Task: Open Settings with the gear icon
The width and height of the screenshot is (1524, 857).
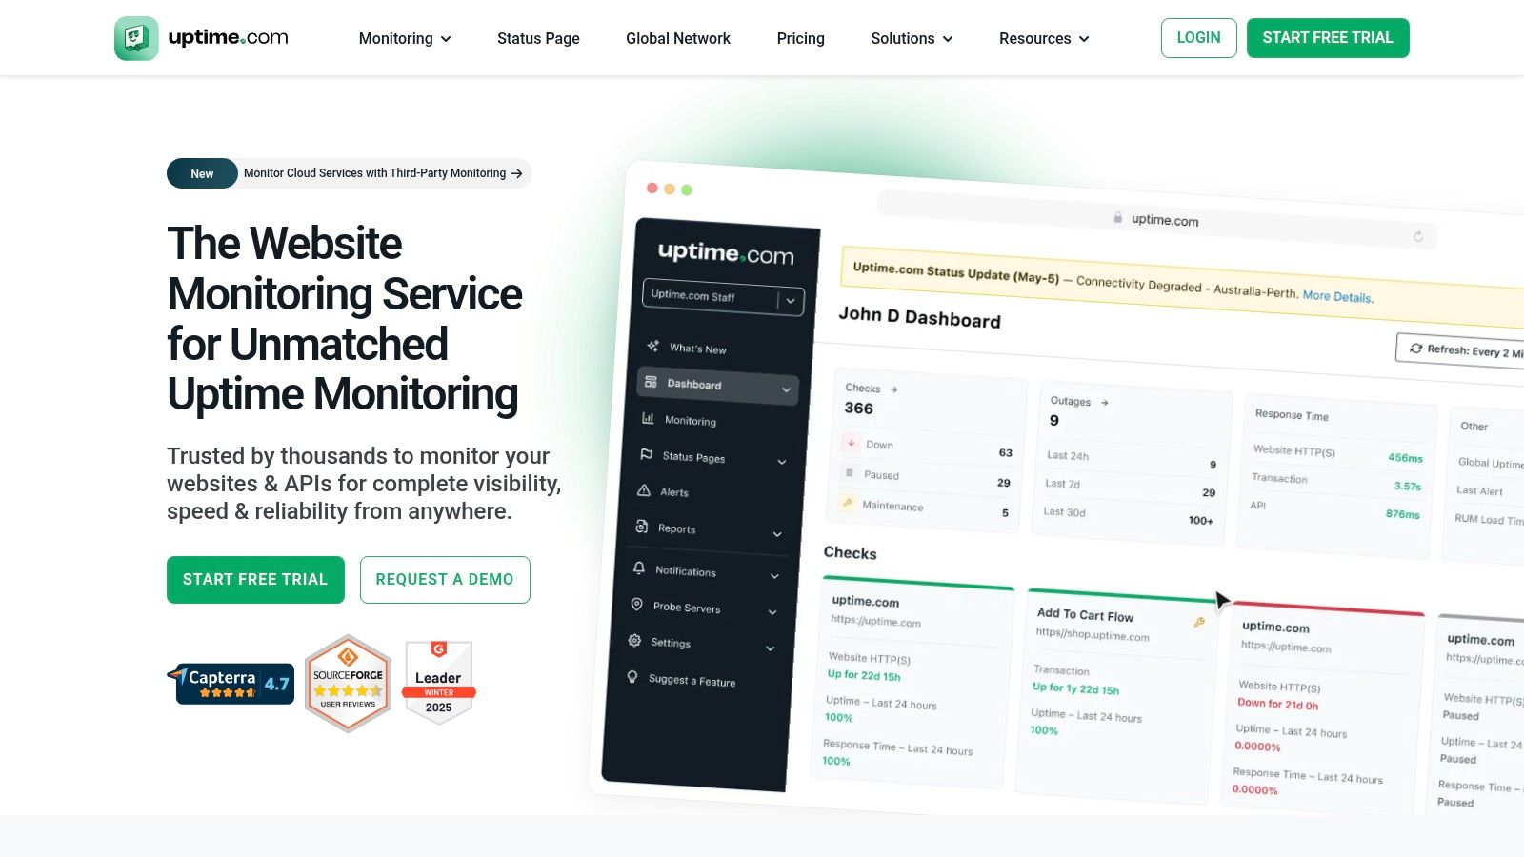Action: click(x=632, y=641)
